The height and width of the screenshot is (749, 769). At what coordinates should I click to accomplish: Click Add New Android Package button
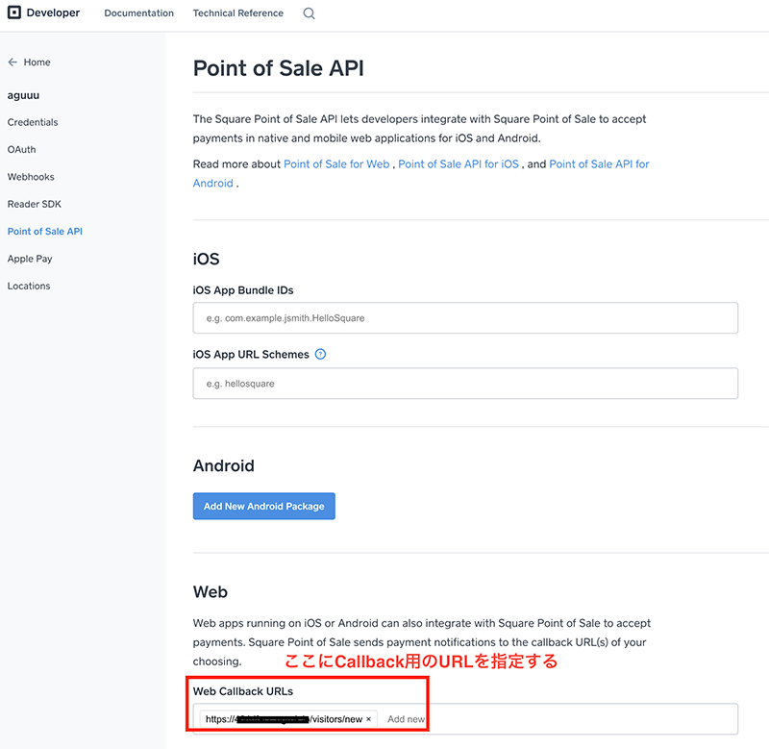[263, 506]
